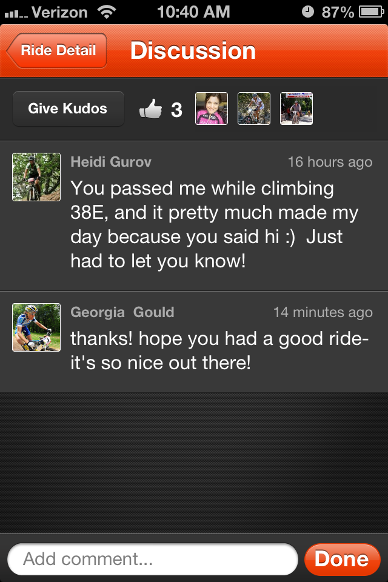388x582 pixels.
Task: Select Georgia's reply comment text
Action: click(x=218, y=351)
